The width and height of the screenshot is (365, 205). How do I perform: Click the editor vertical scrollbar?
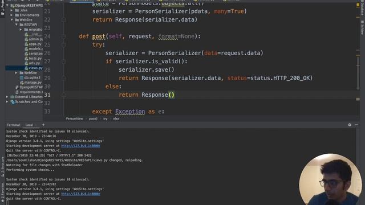[x=358, y=74]
